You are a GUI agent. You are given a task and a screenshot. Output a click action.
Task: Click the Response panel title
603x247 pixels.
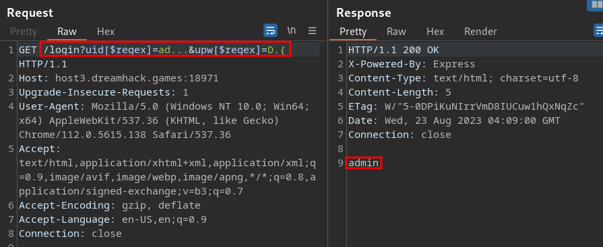[363, 13]
